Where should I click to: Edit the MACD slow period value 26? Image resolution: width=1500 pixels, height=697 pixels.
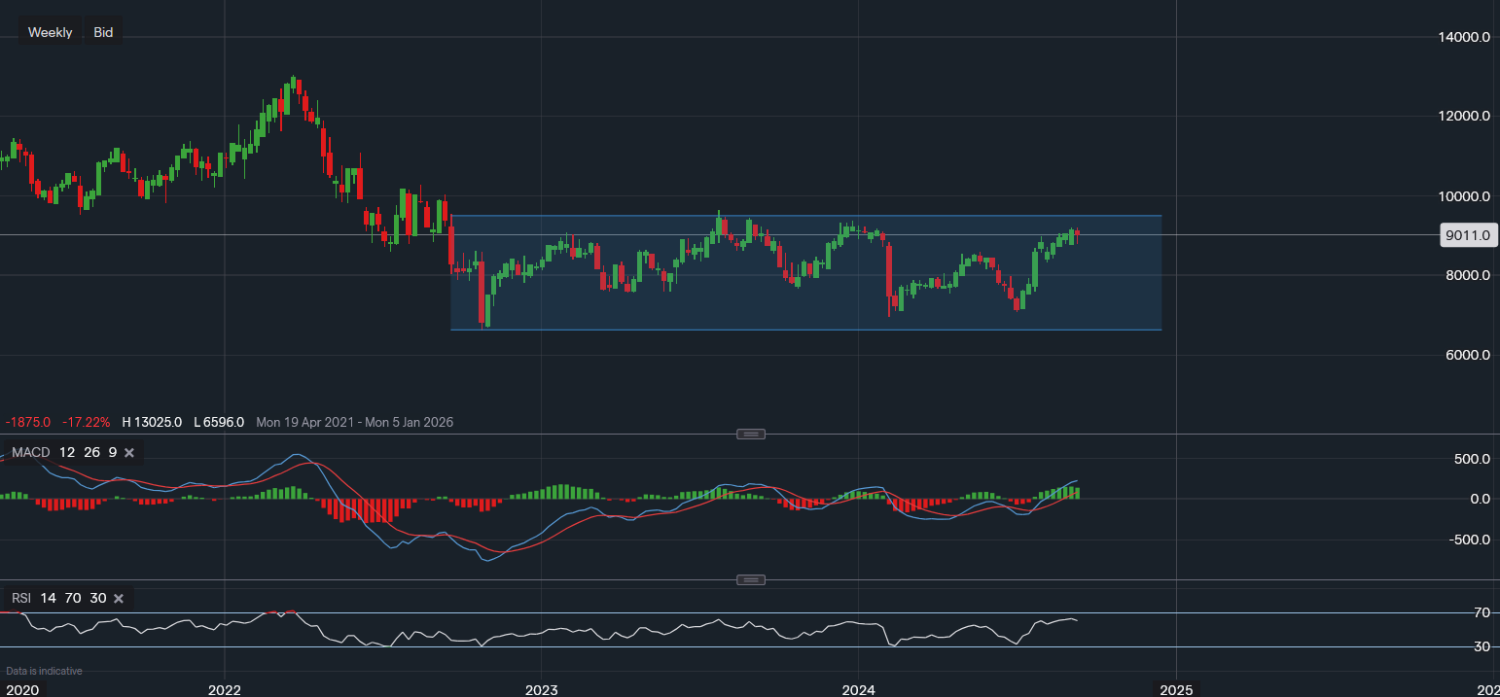coord(91,451)
